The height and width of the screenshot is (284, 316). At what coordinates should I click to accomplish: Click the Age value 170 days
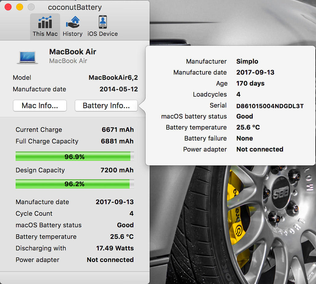pyautogui.click(x=250, y=83)
